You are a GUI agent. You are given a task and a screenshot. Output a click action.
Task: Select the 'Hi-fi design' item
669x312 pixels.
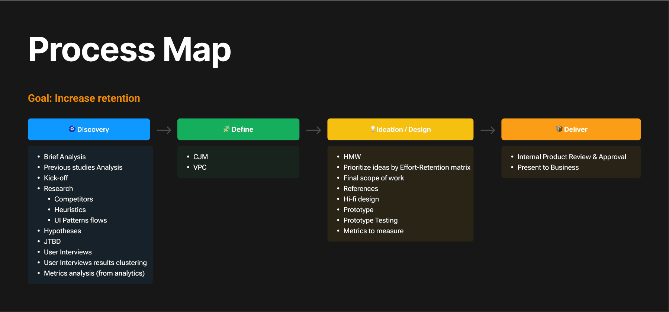(361, 199)
